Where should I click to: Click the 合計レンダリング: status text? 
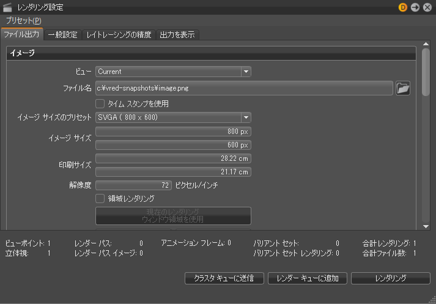[x=386, y=243]
